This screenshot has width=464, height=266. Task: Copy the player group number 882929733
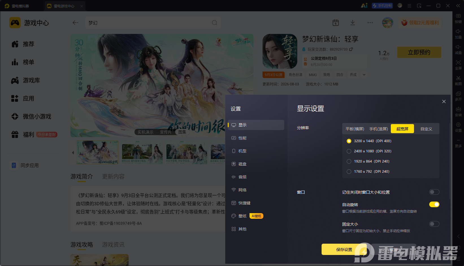(x=351, y=49)
